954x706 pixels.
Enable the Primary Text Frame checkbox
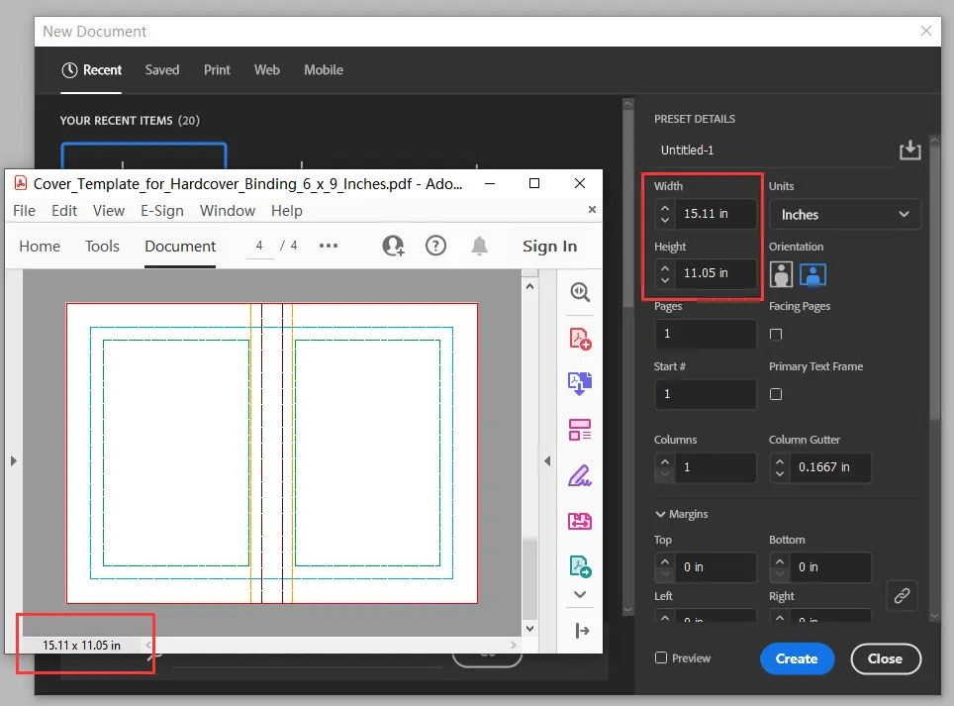point(776,394)
